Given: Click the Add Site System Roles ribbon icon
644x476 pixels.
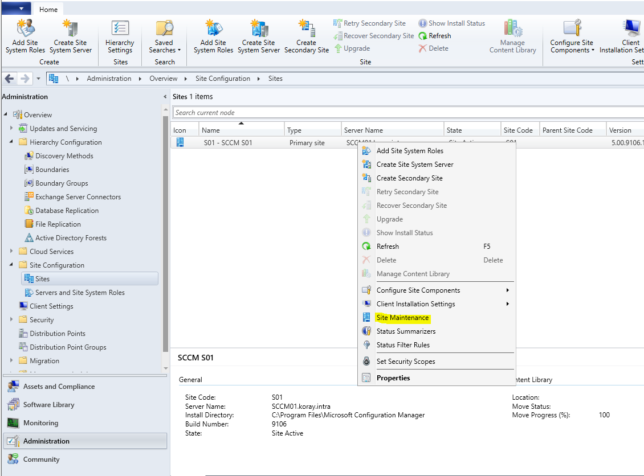Looking at the screenshot, I should (x=25, y=34).
